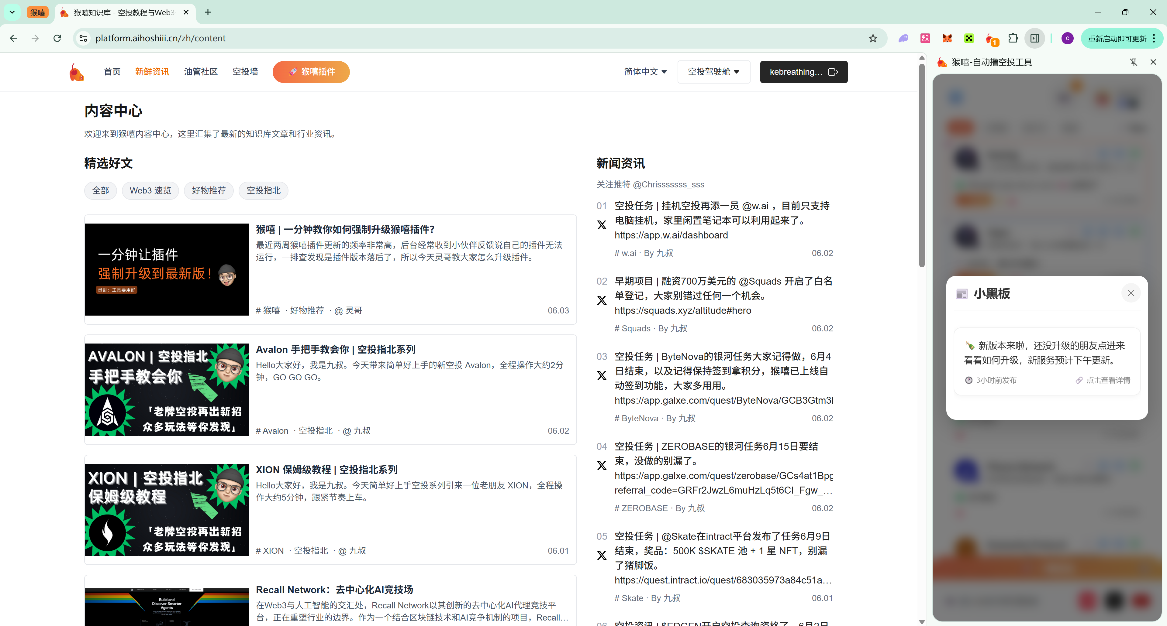Open the ByteNova galxe quest link

[723, 401]
